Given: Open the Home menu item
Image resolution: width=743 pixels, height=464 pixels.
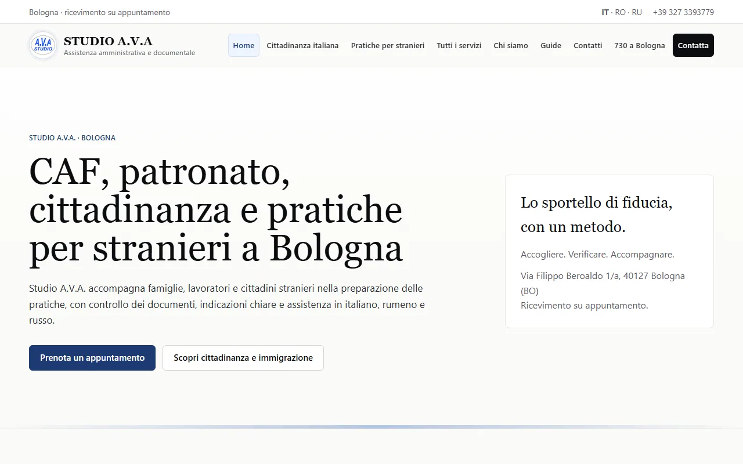Looking at the screenshot, I should (244, 45).
